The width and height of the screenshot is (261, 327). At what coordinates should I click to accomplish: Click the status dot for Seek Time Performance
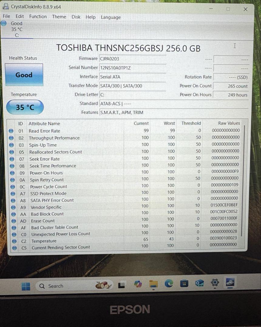coord(12,166)
